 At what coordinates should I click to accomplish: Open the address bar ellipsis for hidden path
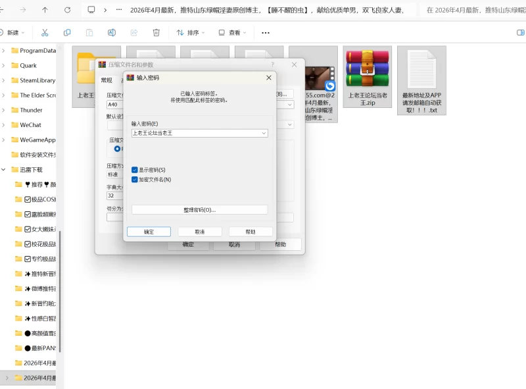click(x=119, y=10)
